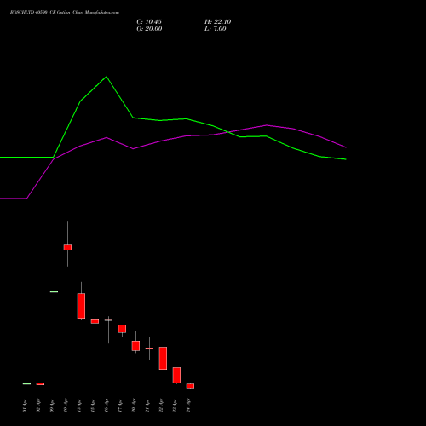Viewport: 426px width, 426px height.
Task: Click the 24 Apr date label
Action: coord(188,406)
